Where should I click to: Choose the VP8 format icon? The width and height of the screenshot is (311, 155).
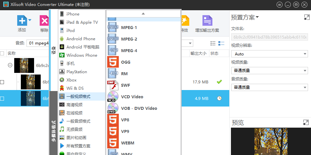[x=113, y=120]
